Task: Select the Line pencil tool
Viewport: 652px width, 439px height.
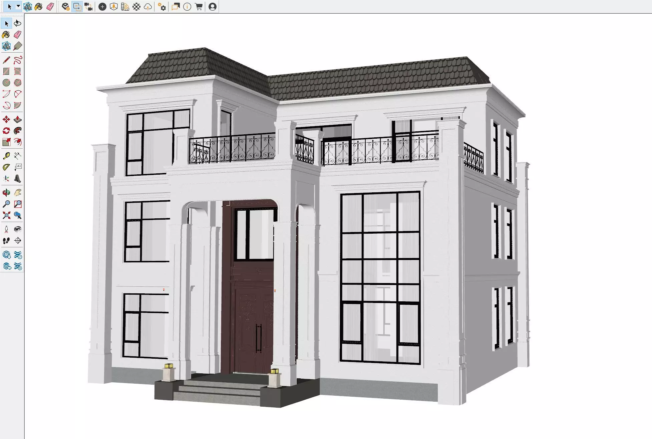Action: pos(6,60)
